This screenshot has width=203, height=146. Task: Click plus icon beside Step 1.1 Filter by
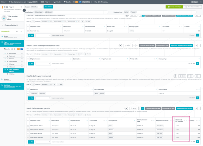pos(33,54)
